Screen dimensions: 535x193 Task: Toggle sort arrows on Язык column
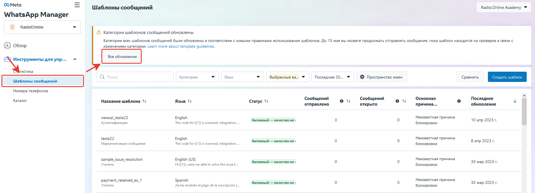pyautogui.click(x=190, y=101)
